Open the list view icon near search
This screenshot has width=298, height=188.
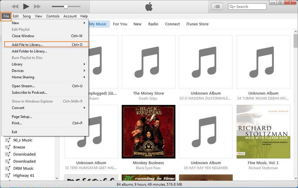[x=217, y=6]
